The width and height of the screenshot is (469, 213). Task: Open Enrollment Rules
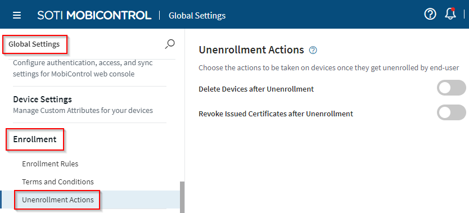coord(50,164)
